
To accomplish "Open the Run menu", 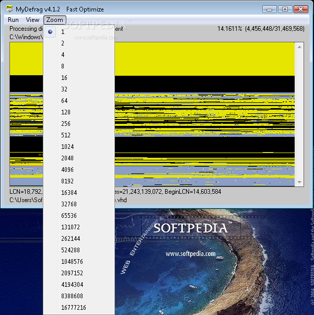I will [x=13, y=20].
